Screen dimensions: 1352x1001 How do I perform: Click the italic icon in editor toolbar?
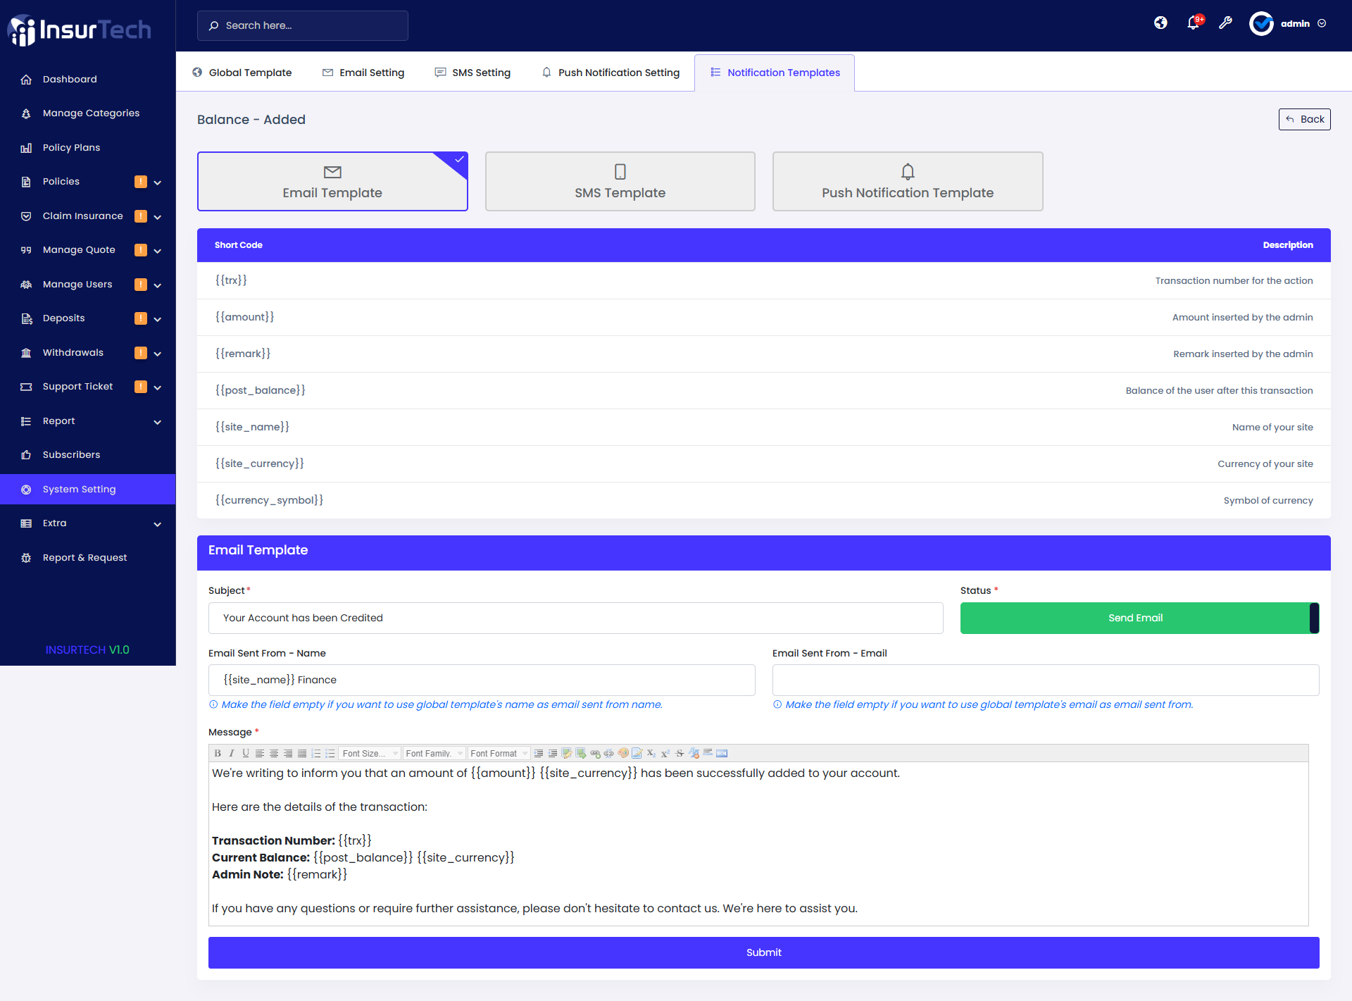231,753
